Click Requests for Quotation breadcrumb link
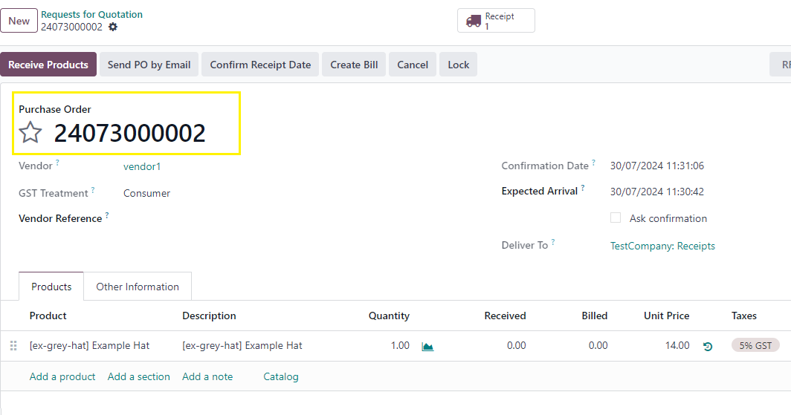 91,14
